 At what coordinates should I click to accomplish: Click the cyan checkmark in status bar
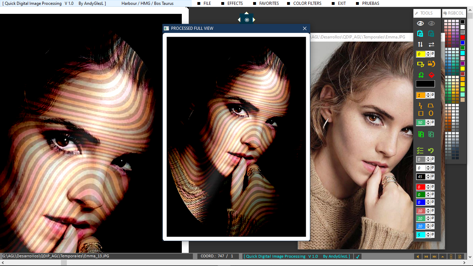[x=358, y=256]
